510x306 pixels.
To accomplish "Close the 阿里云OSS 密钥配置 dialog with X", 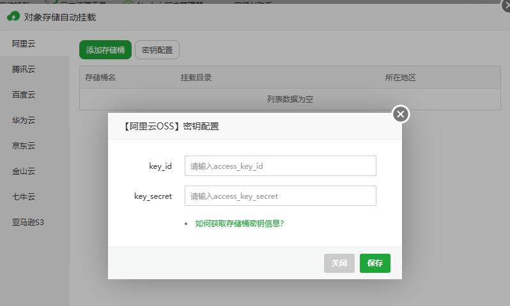I will click(x=401, y=114).
